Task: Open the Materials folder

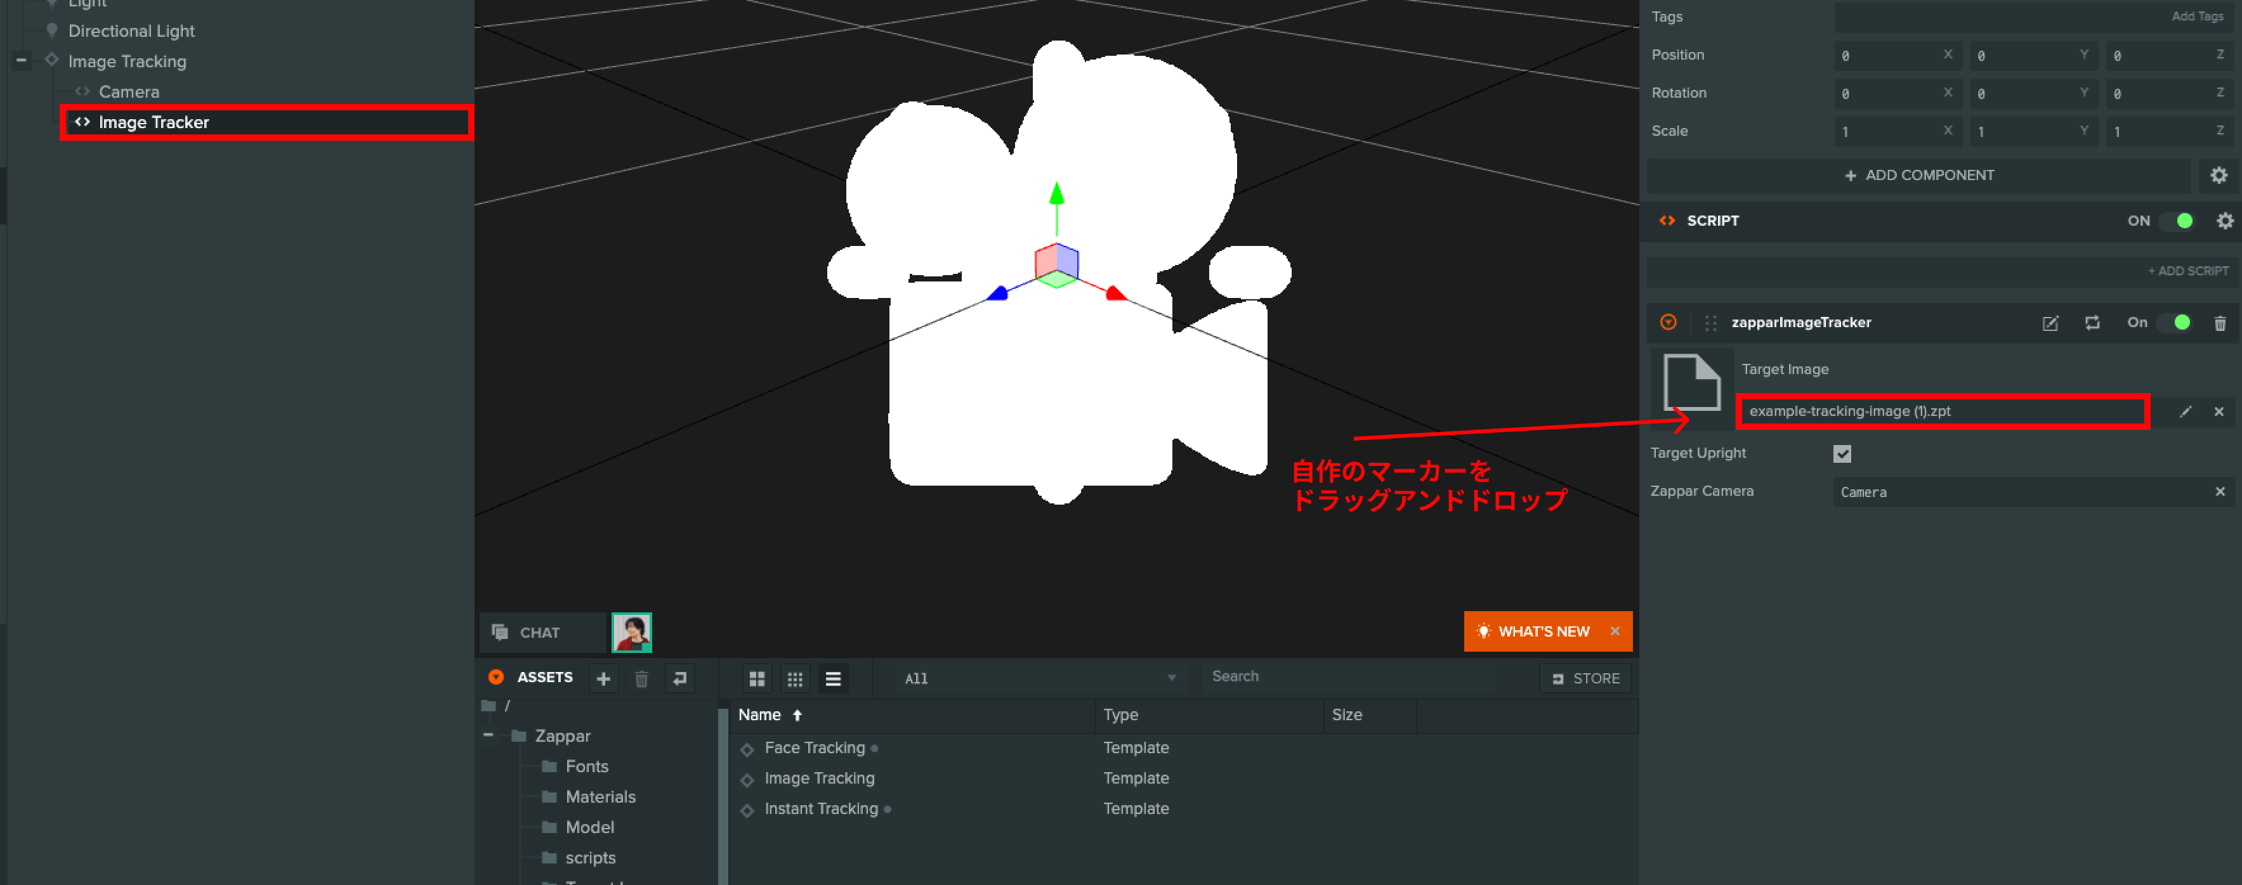Action: point(600,796)
